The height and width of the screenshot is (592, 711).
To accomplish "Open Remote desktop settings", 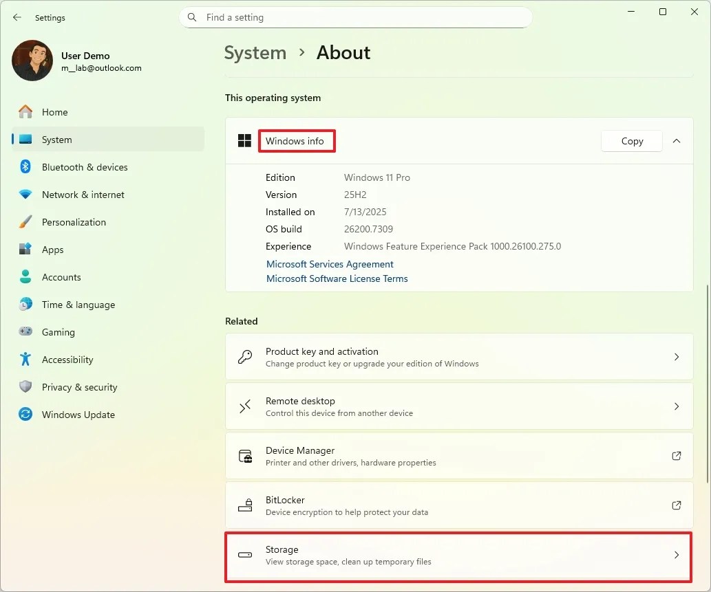I will point(459,406).
